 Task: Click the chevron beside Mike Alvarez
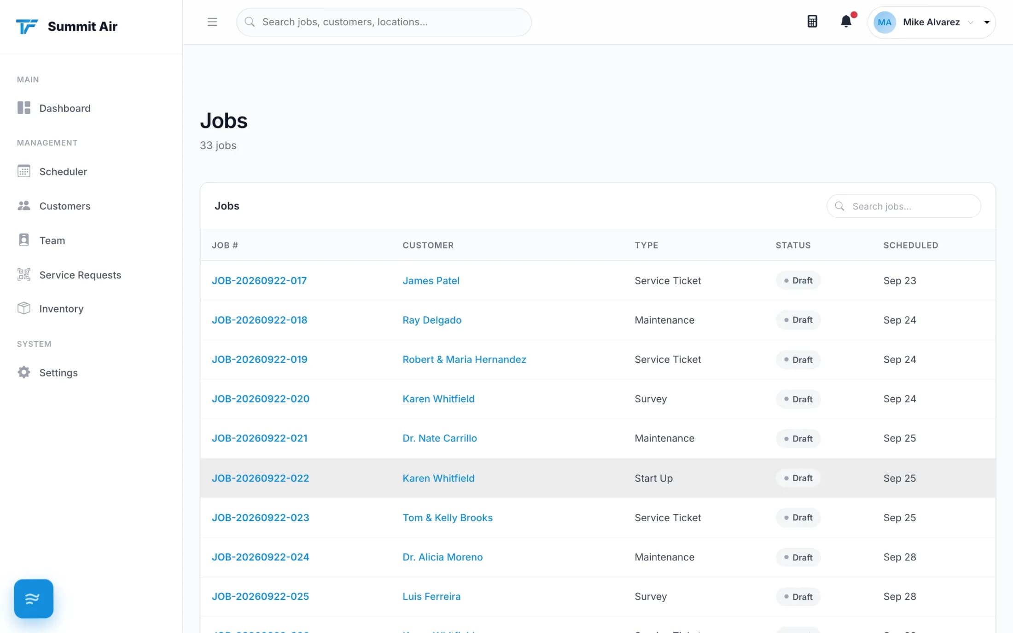[x=971, y=22]
